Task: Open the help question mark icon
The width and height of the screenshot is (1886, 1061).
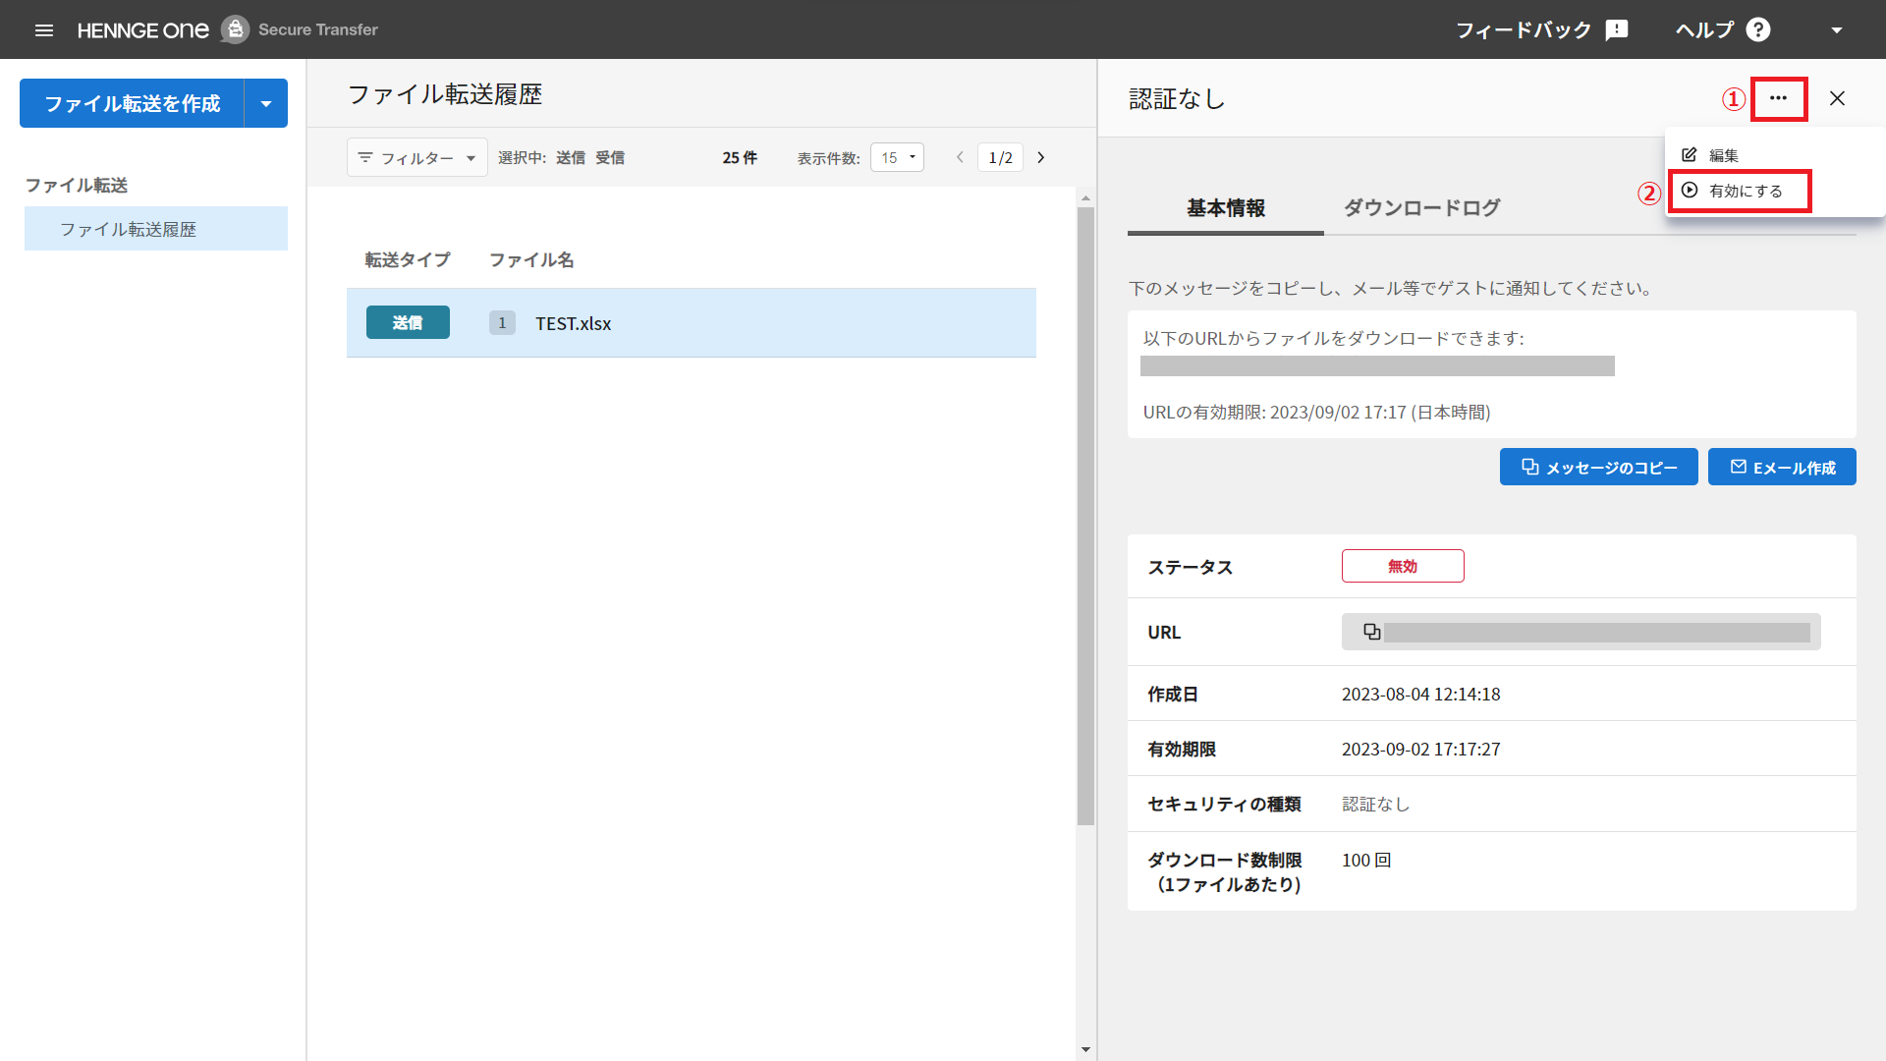Action: point(1758,29)
